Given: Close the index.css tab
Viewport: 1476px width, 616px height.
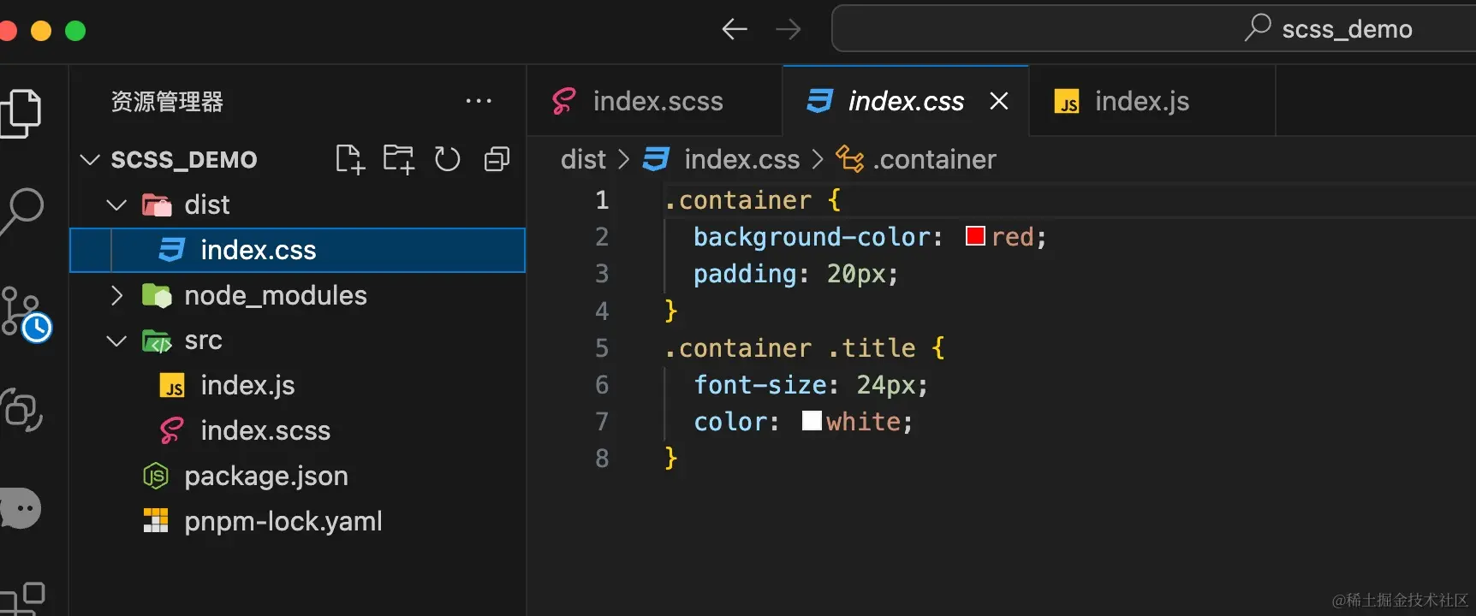Looking at the screenshot, I should tap(998, 101).
